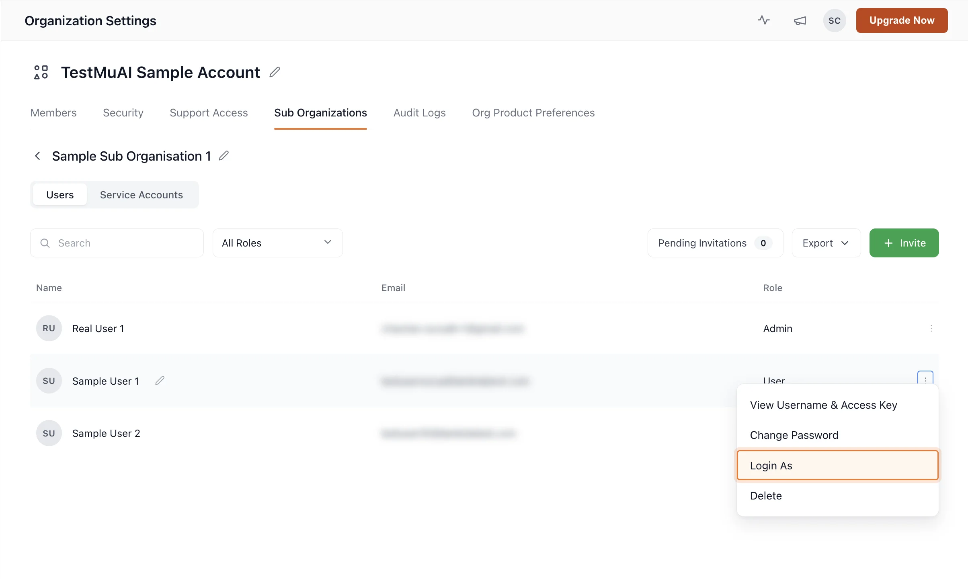Click the Organization Settings page title

pyautogui.click(x=90, y=20)
